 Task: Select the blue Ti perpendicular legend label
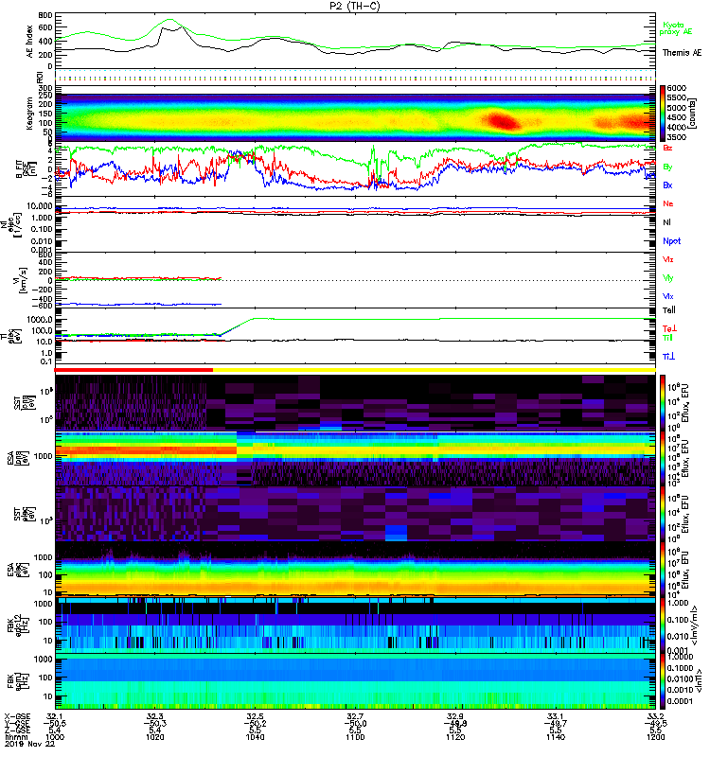pyautogui.click(x=668, y=357)
